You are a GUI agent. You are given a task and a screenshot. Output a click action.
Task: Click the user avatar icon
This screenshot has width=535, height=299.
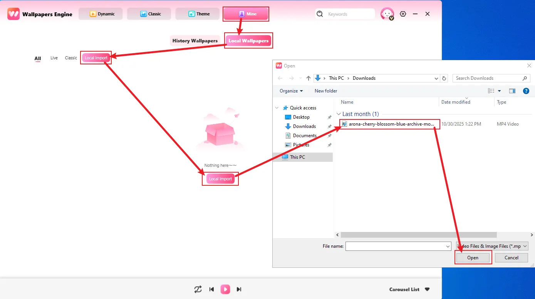point(387,14)
